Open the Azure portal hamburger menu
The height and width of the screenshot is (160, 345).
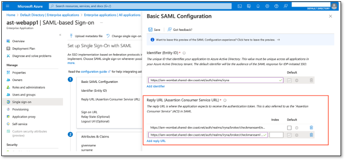[x=8, y=6]
